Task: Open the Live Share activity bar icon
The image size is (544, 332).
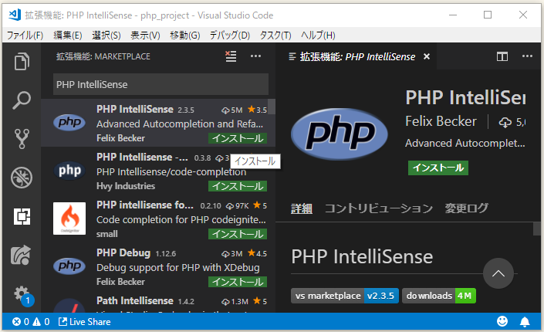Action: point(21,256)
